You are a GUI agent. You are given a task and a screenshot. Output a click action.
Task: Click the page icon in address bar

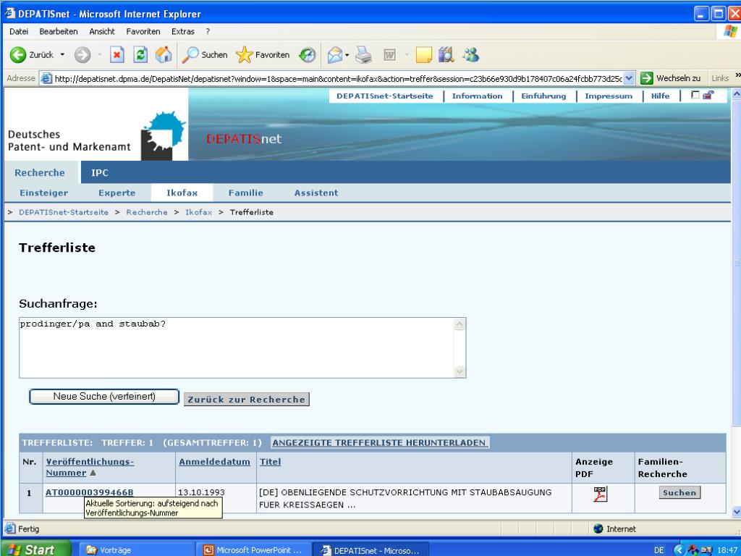pos(46,78)
